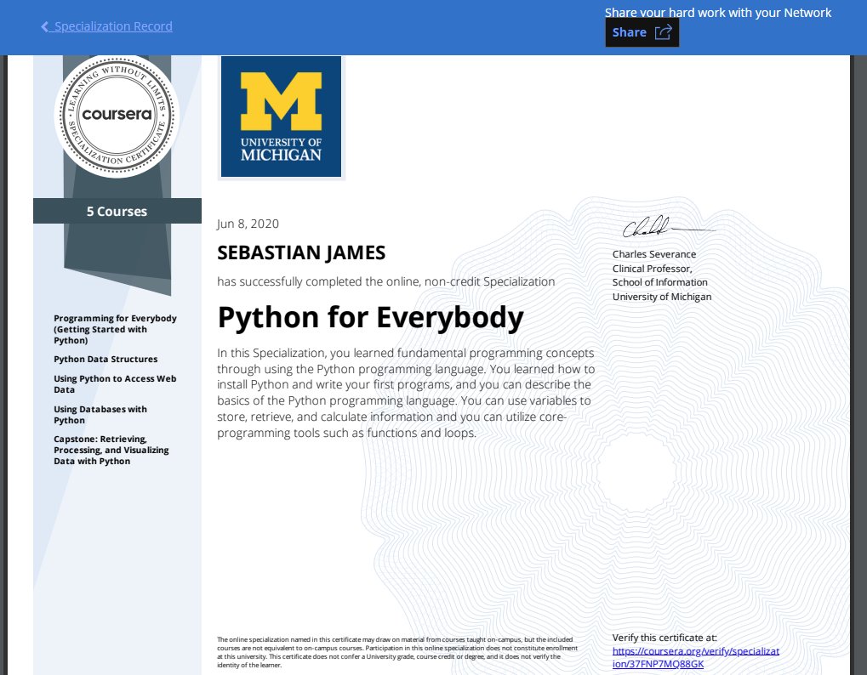
Task: Click 'University of Michigan' under instructor title
Action: [662, 297]
